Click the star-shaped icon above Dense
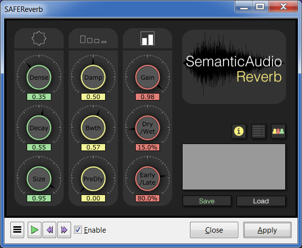This screenshot has height=248, width=302. [x=39, y=39]
